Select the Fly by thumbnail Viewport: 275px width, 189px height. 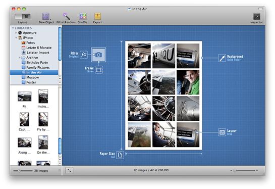tap(43, 119)
